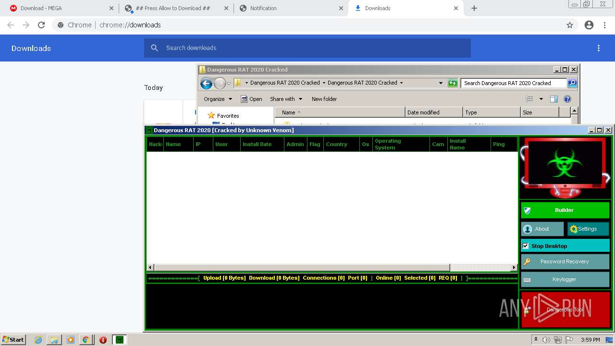Click the Search downloads field
Screen dimensions: 615x346
(x=307, y=48)
